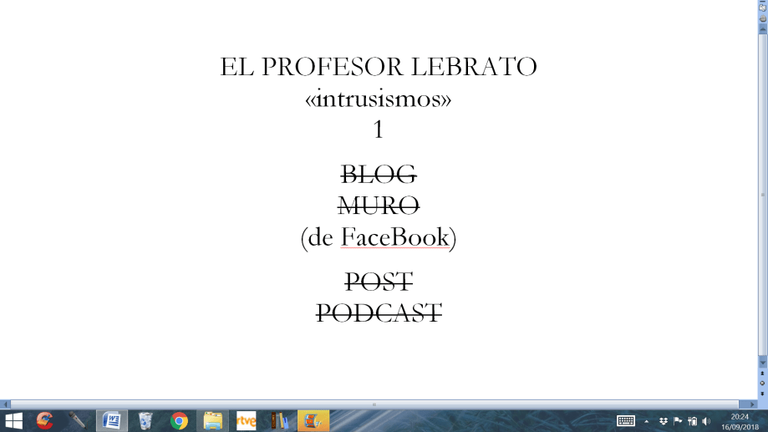The width and height of the screenshot is (768, 432).
Task: Click the underlined FaceBook word
Action: (x=394, y=238)
